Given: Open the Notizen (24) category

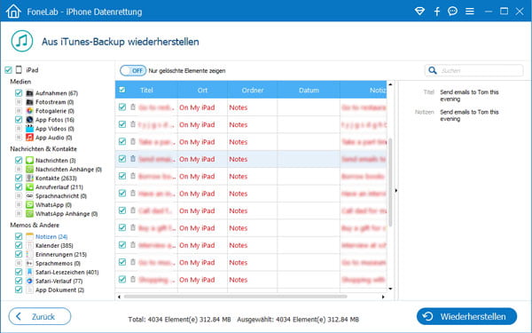Looking at the screenshot, I should point(51,236).
